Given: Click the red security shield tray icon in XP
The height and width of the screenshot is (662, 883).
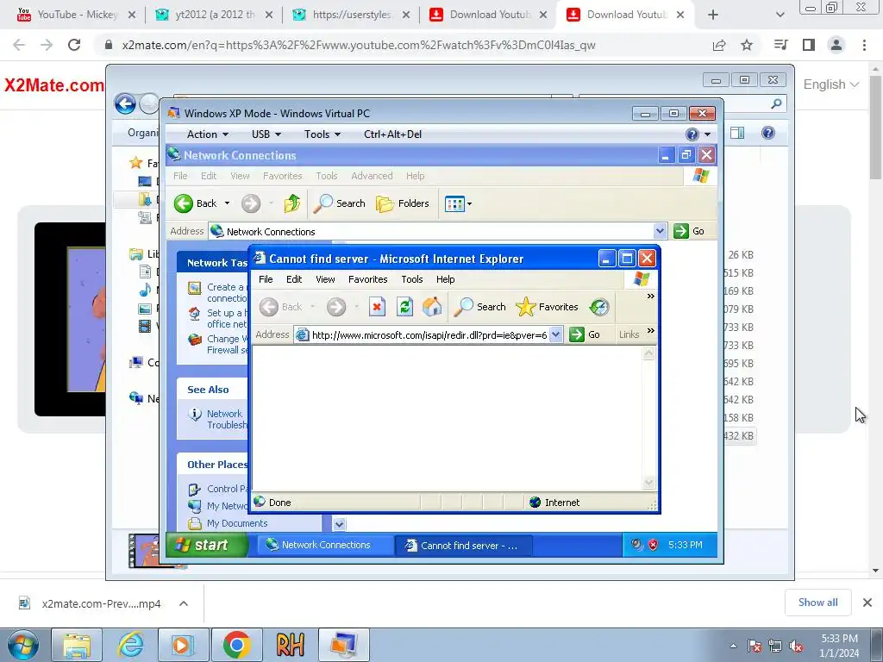Looking at the screenshot, I should (653, 545).
